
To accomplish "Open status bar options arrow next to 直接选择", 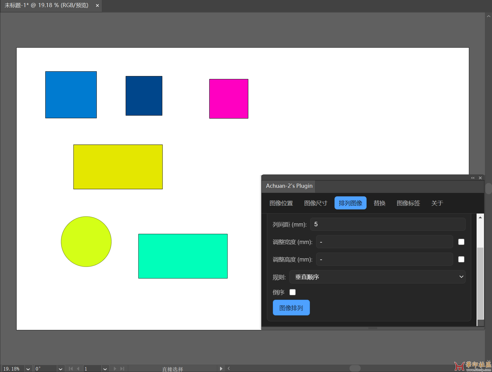I will 221,369.
